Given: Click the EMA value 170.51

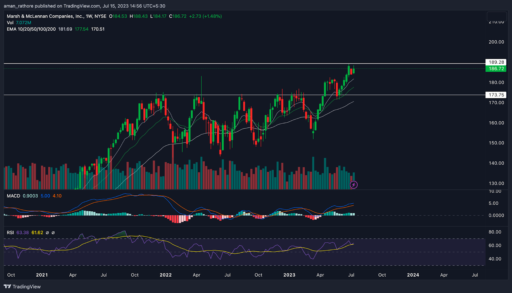Looking at the screenshot, I should tap(98, 29).
